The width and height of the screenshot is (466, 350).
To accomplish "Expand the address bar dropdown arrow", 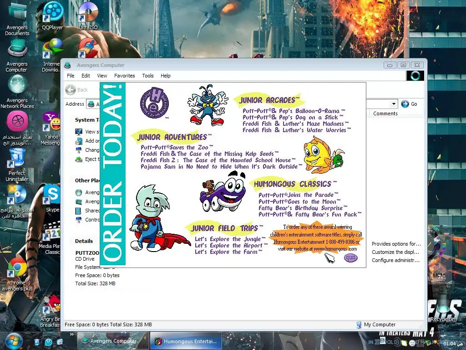I will coord(394,104).
